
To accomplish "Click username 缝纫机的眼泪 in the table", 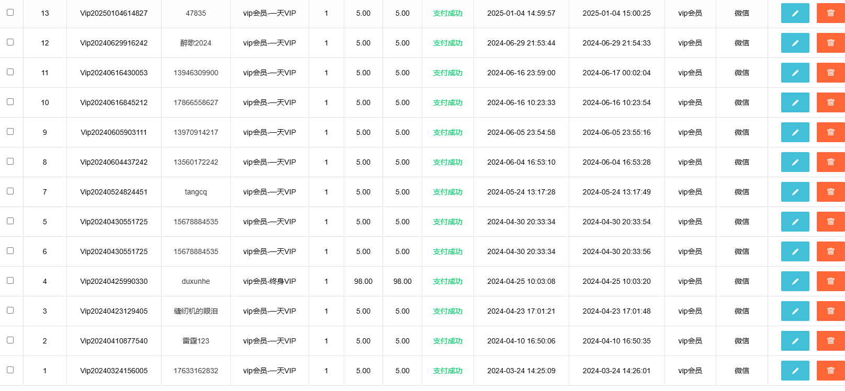I will (x=196, y=311).
